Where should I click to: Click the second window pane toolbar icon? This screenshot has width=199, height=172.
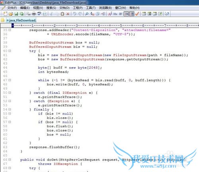(149, 14)
